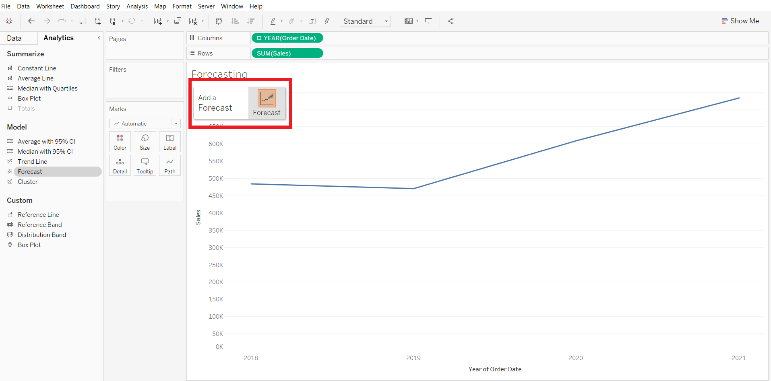
Task: Select Trend Line in Model
Action: click(32, 162)
